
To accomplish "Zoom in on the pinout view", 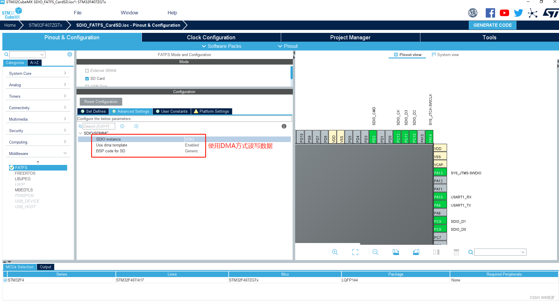I will [x=335, y=252].
